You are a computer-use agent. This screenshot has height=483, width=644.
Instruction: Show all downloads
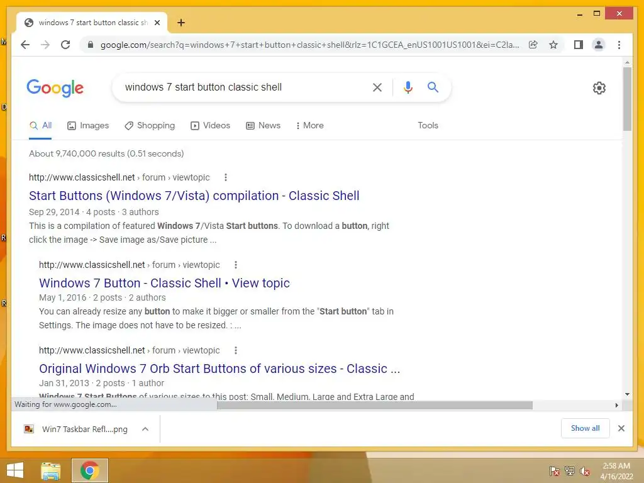click(x=586, y=428)
